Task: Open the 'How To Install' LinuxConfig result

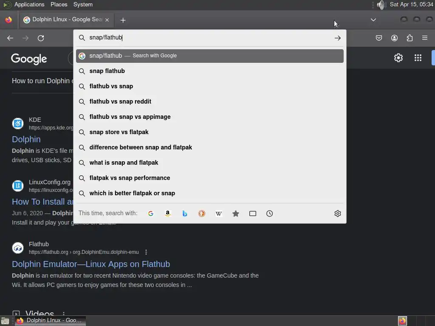Action: (42, 202)
